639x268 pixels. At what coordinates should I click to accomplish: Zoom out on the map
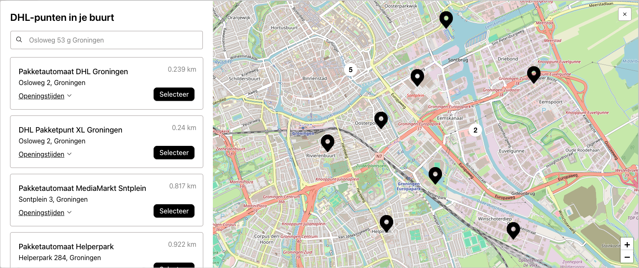(x=627, y=256)
